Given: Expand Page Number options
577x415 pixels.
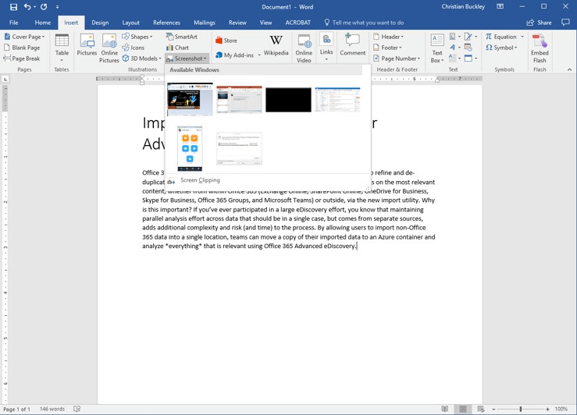Looking at the screenshot, I should tap(397, 59).
